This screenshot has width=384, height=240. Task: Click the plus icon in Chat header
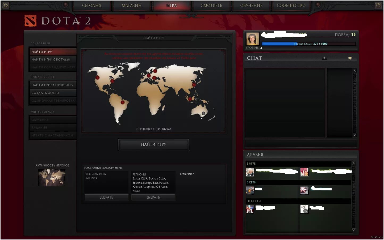tap(324, 58)
